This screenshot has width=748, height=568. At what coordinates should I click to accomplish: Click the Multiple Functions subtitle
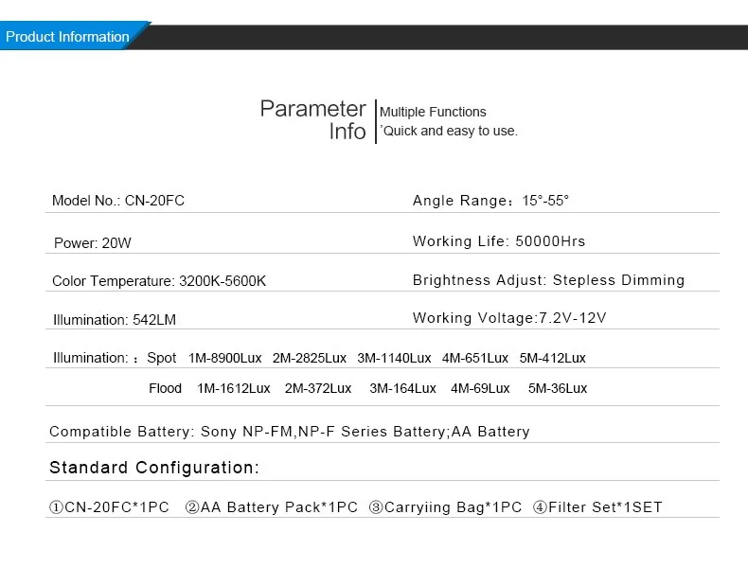433,112
